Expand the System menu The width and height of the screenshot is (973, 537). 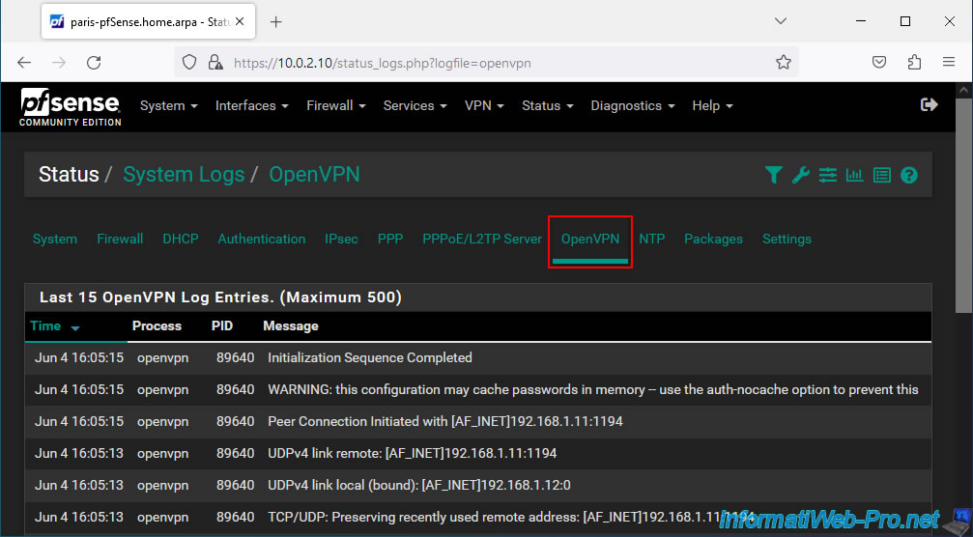[x=169, y=106]
